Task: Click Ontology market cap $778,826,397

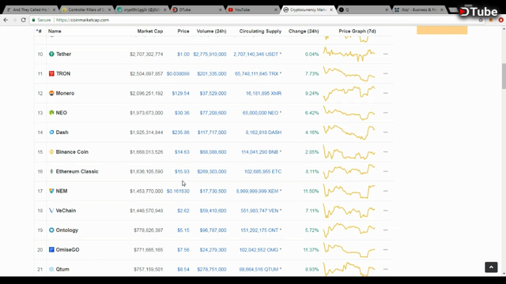Action: pos(149,230)
